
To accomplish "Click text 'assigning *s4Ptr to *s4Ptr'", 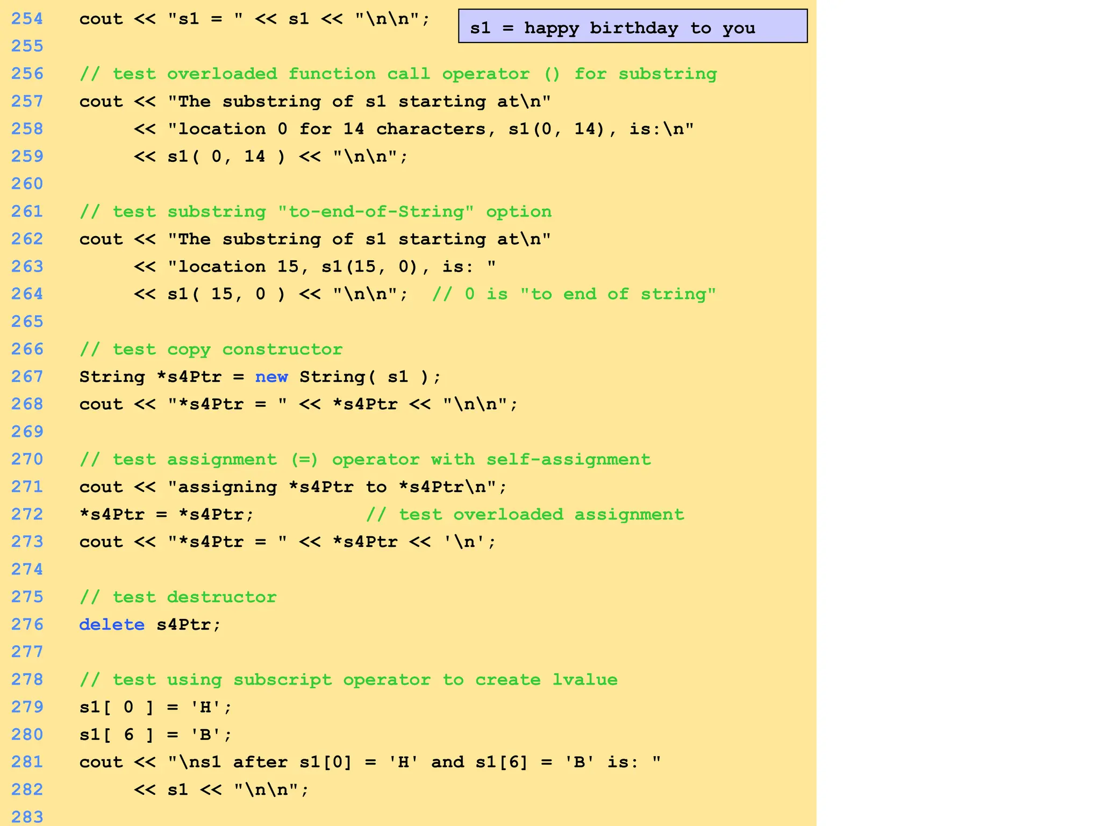I will pyautogui.click(x=321, y=487).
